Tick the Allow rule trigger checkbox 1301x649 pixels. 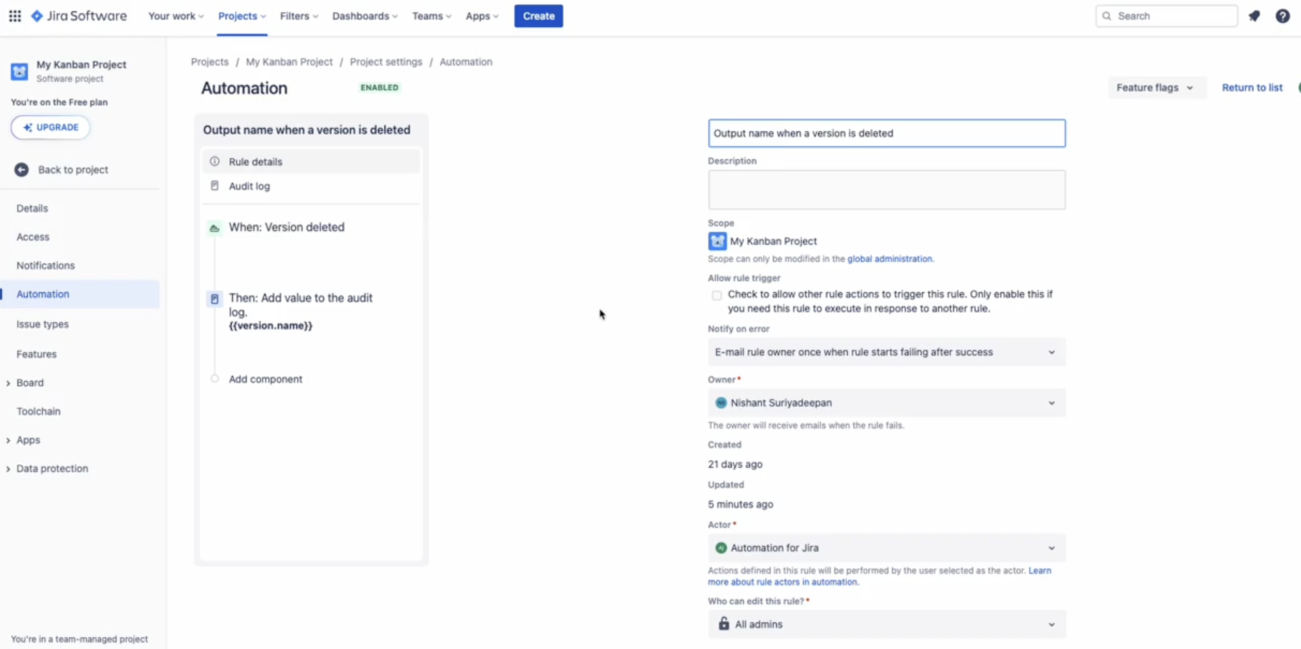pos(717,295)
